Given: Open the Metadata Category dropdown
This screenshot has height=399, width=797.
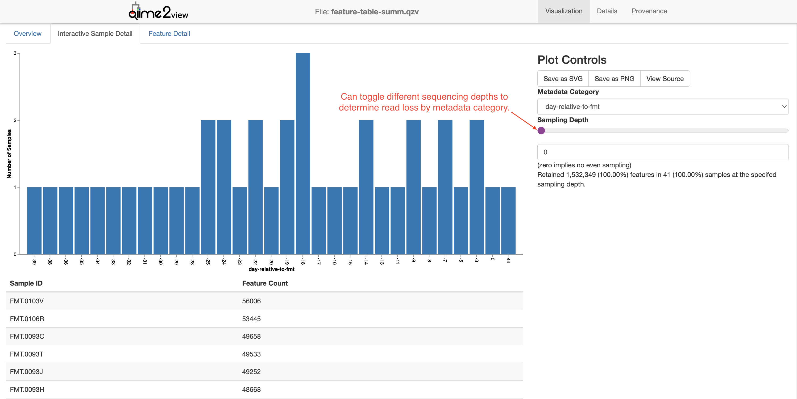Looking at the screenshot, I should [x=662, y=107].
